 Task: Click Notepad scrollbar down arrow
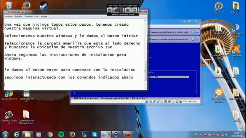click(145, 88)
